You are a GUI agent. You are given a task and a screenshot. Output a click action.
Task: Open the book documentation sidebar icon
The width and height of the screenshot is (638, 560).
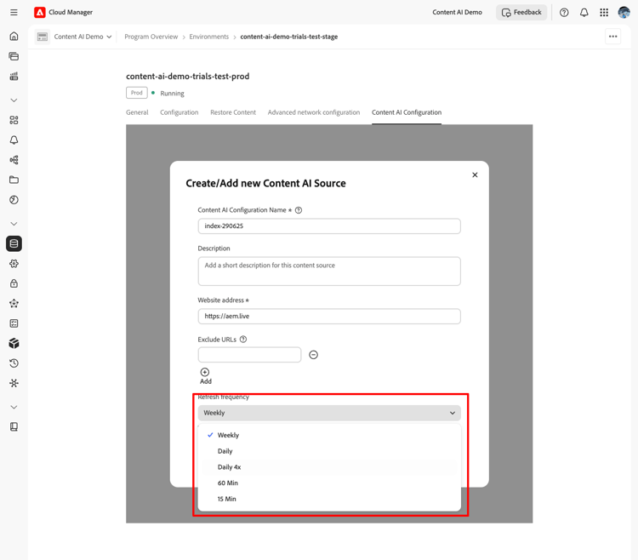coord(14,427)
